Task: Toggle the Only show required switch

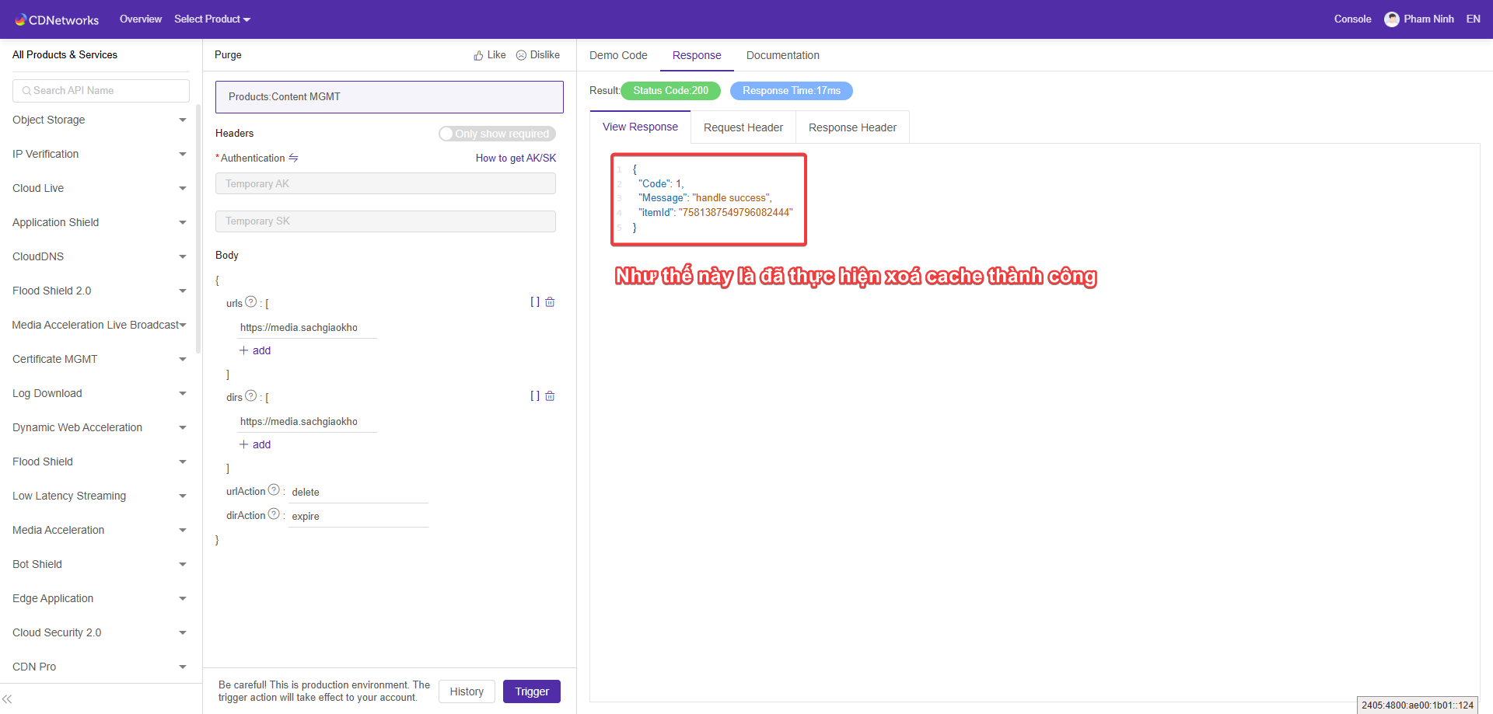Action: (497, 134)
